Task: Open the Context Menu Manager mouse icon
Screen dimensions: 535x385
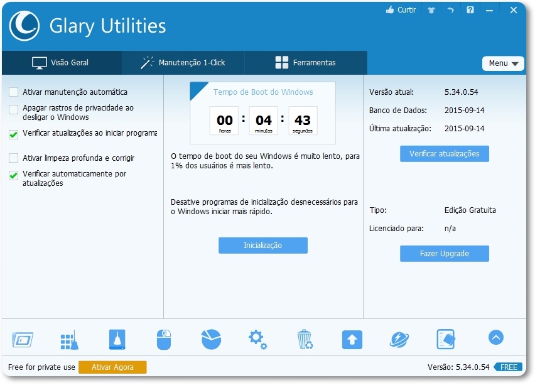Action: click(x=164, y=340)
